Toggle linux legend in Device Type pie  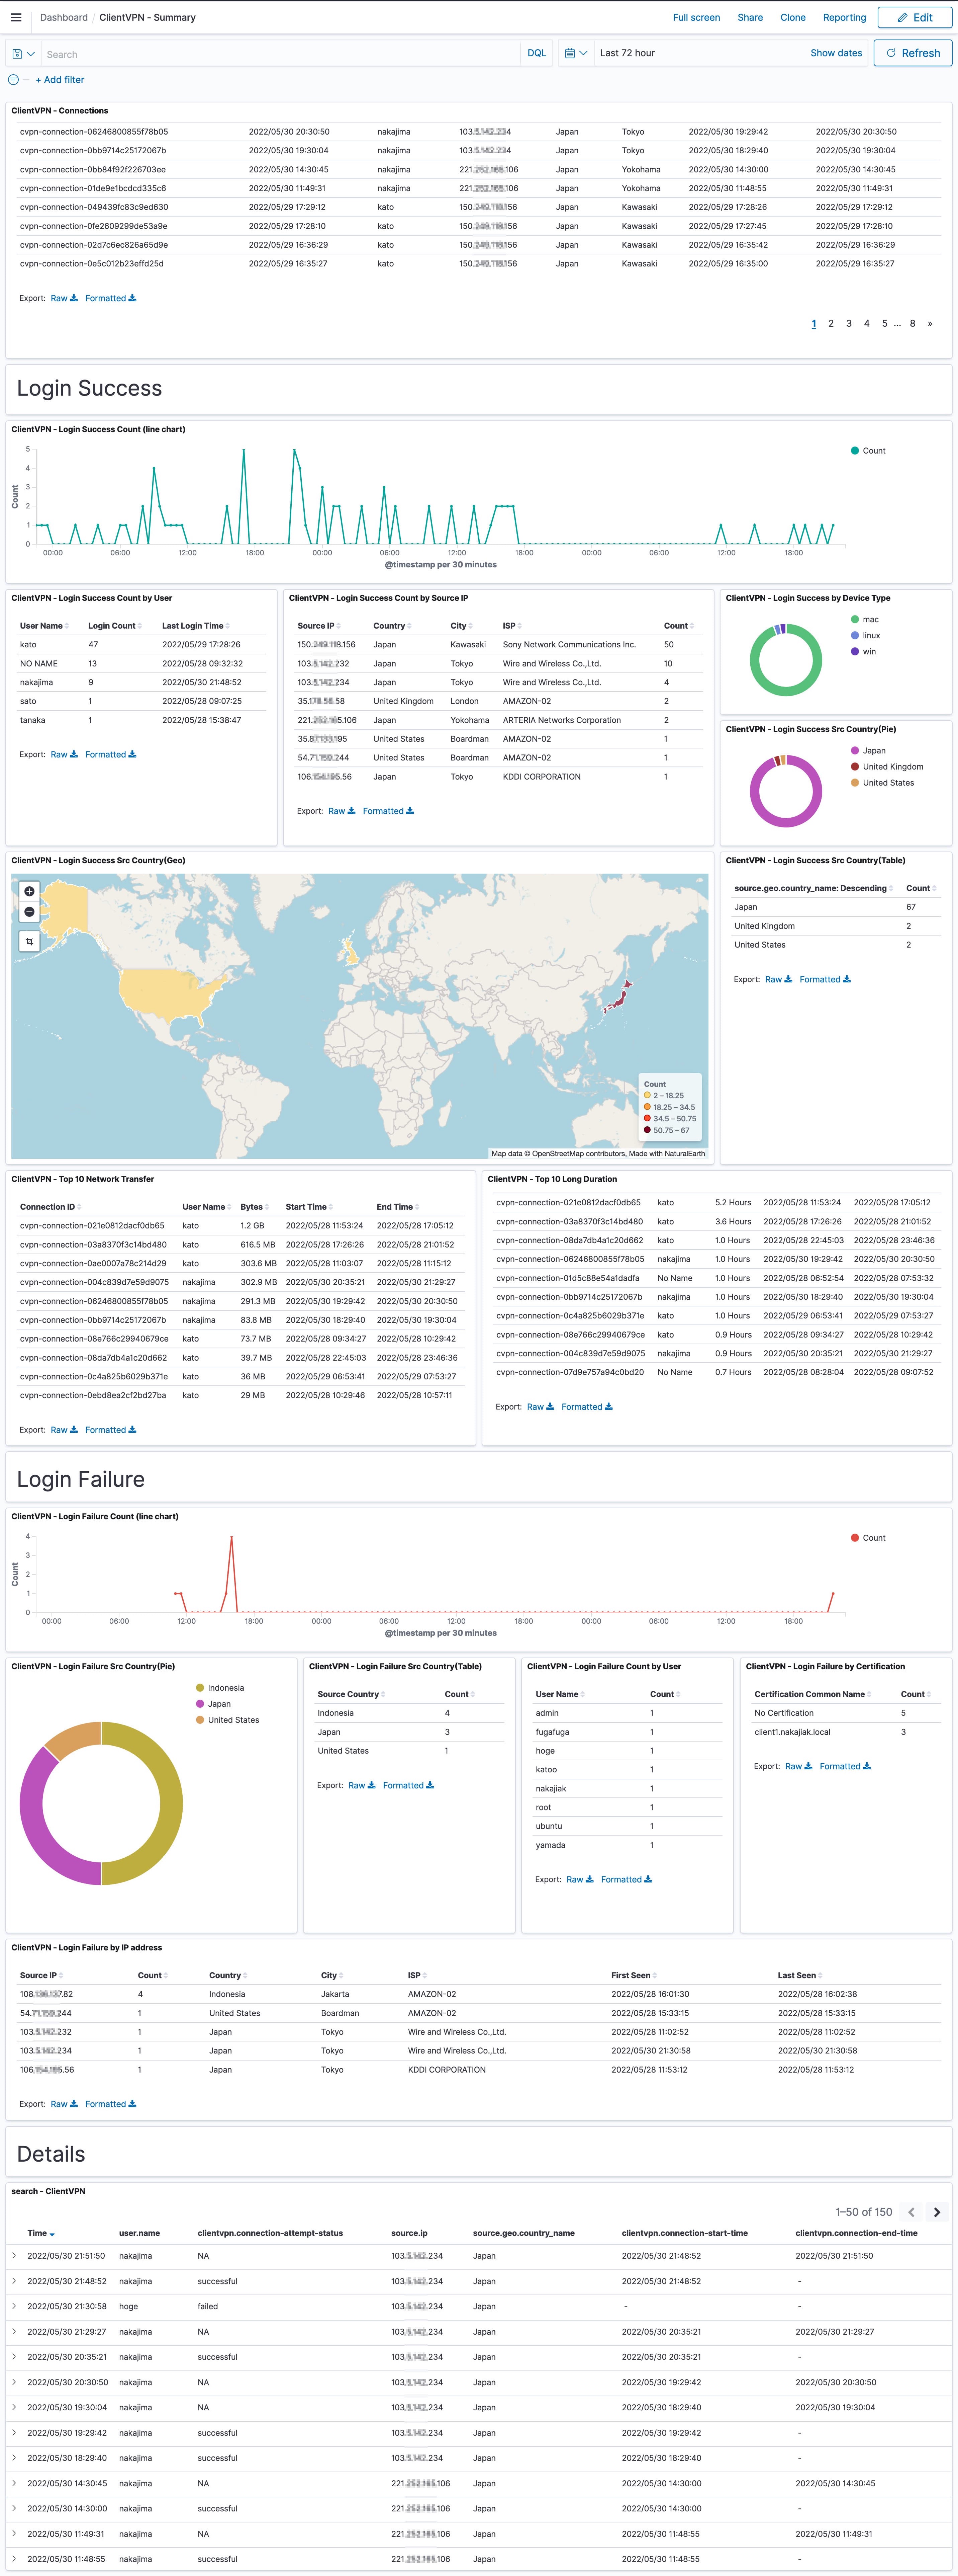coord(866,636)
